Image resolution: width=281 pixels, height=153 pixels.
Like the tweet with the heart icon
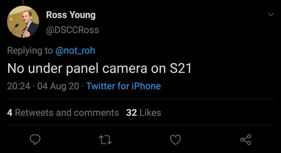tap(175, 139)
